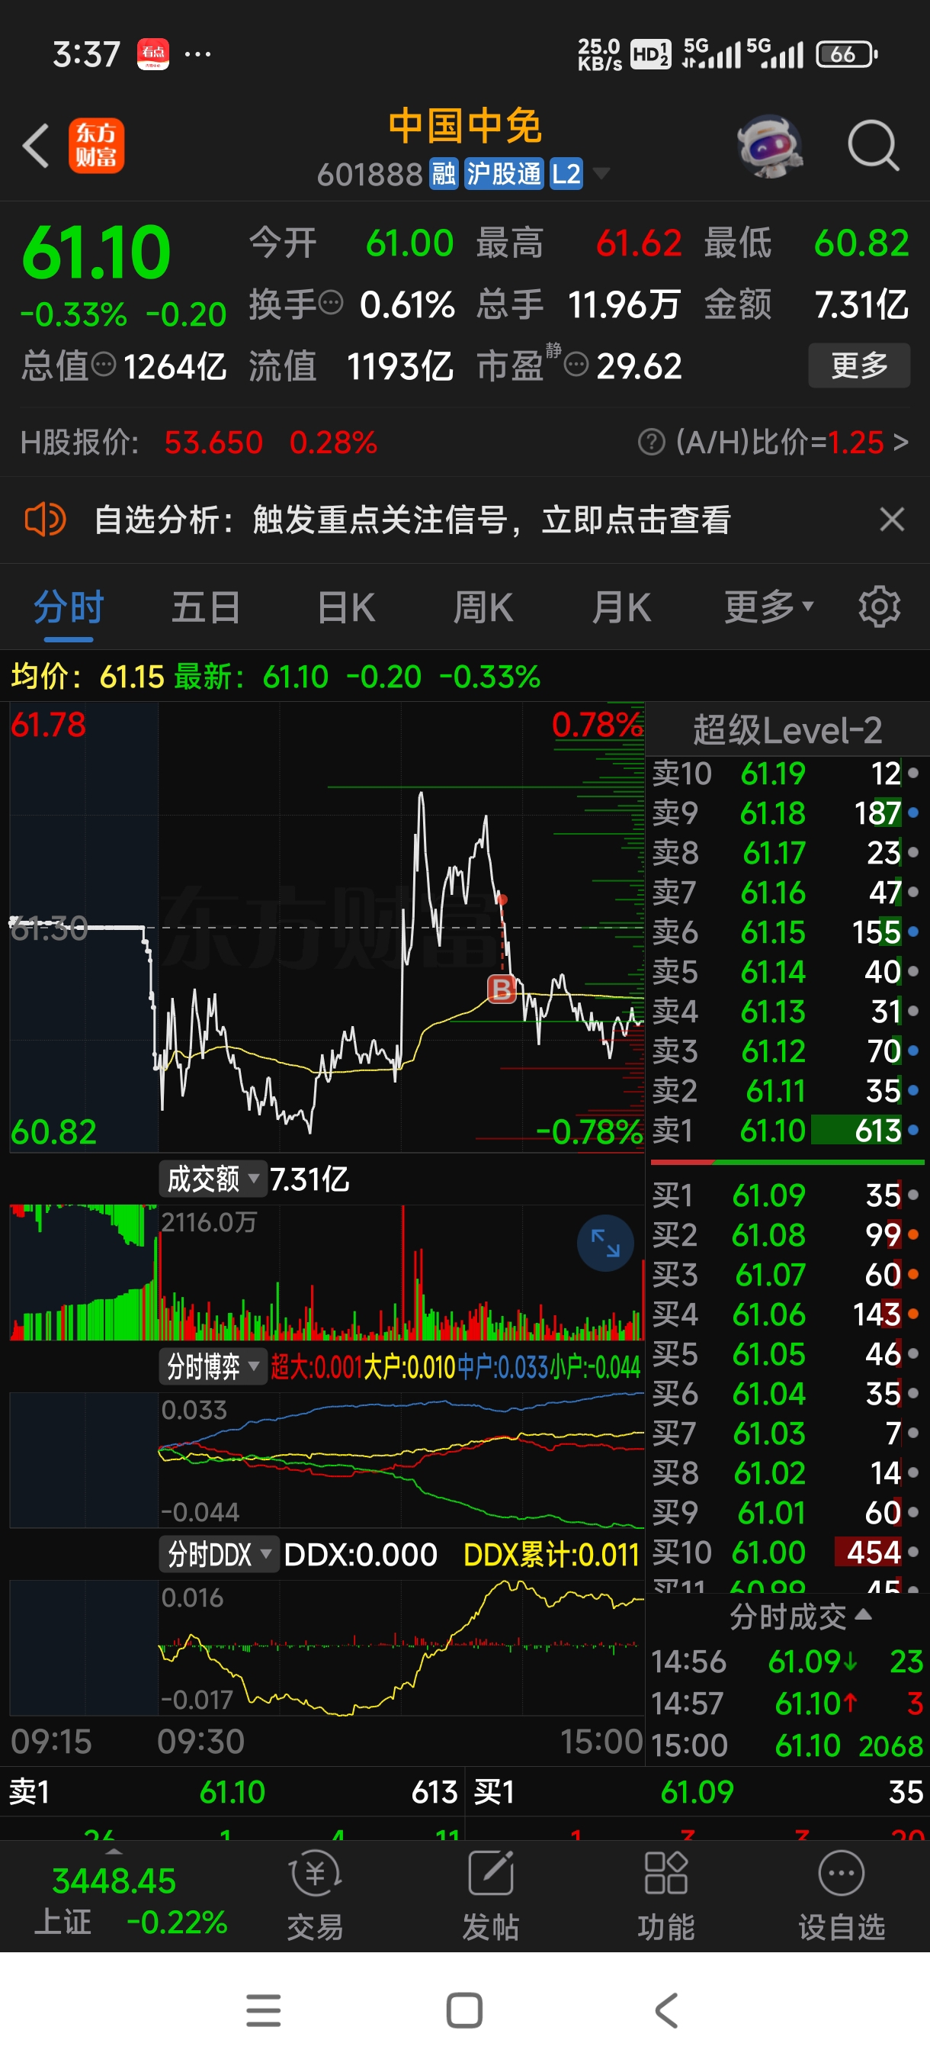930x2069 pixels.
Task: Dismiss the 自选分析 notification banner
Action: coord(891,520)
